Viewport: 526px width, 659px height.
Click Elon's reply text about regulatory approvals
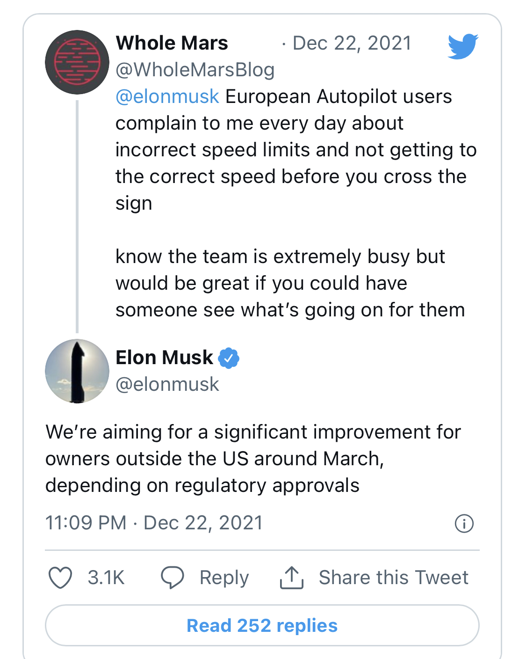click(x=253, y=459)
